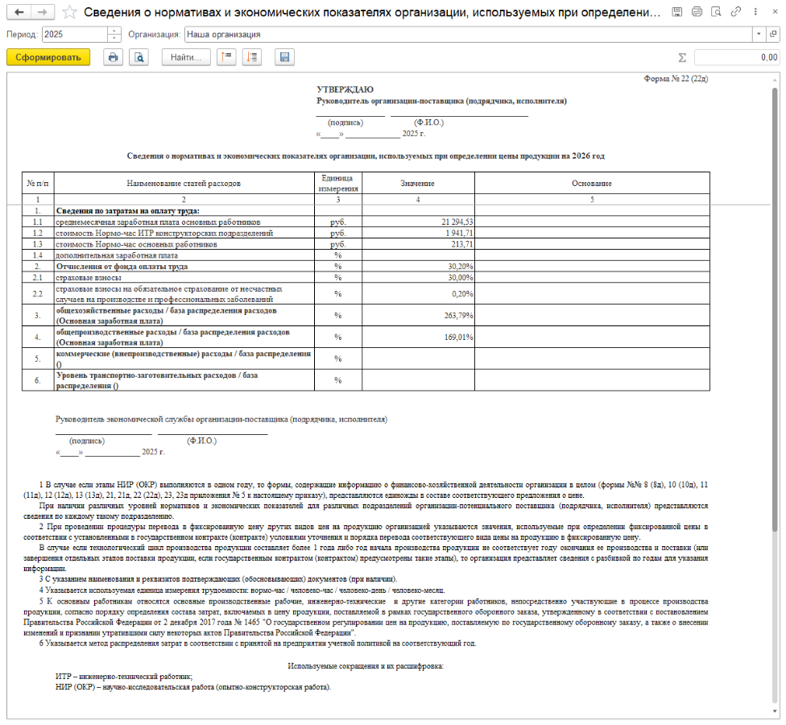Click the scrollbar down arrow at the bottom
The image size is (786, 725).
775,712
